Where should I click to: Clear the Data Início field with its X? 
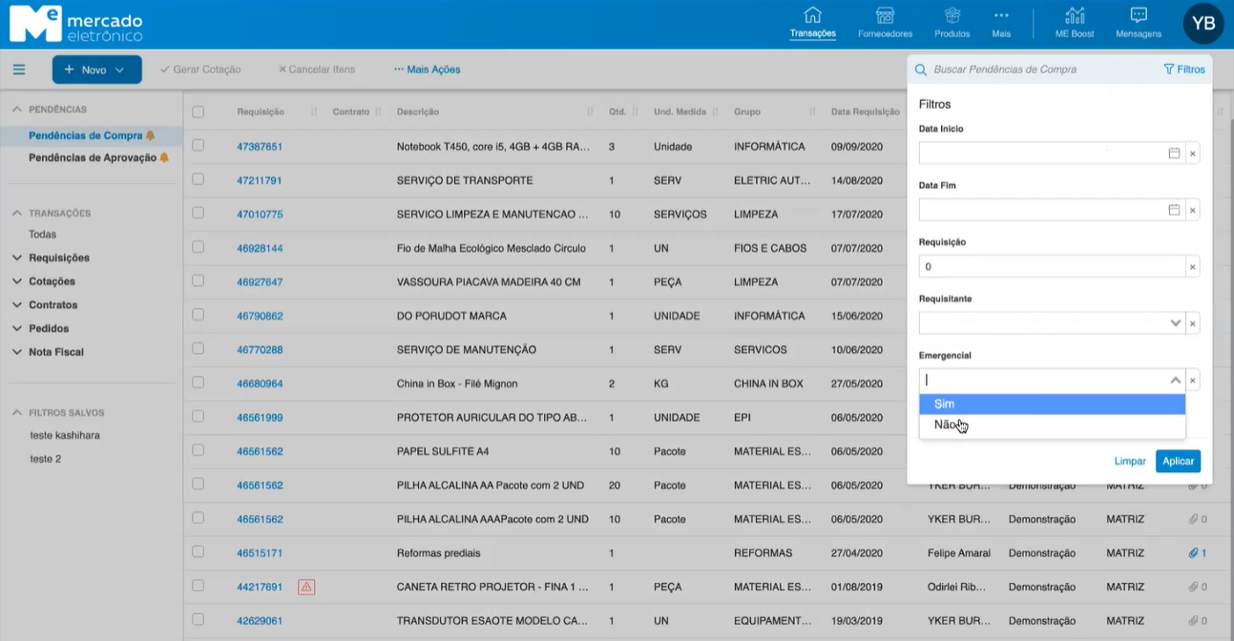coord(1192,154)
